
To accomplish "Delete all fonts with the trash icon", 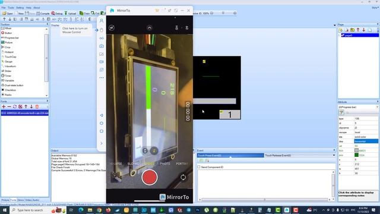I will [x=37, y=107].
